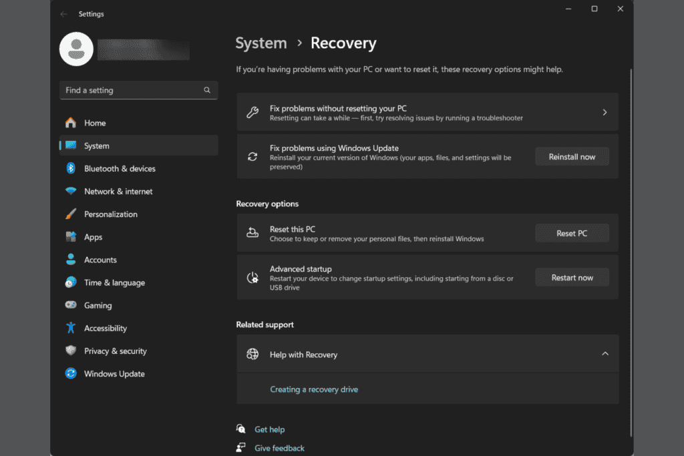
Task: Select Bluetooth & devices in sidebar
Action: [x=139, y=168]
